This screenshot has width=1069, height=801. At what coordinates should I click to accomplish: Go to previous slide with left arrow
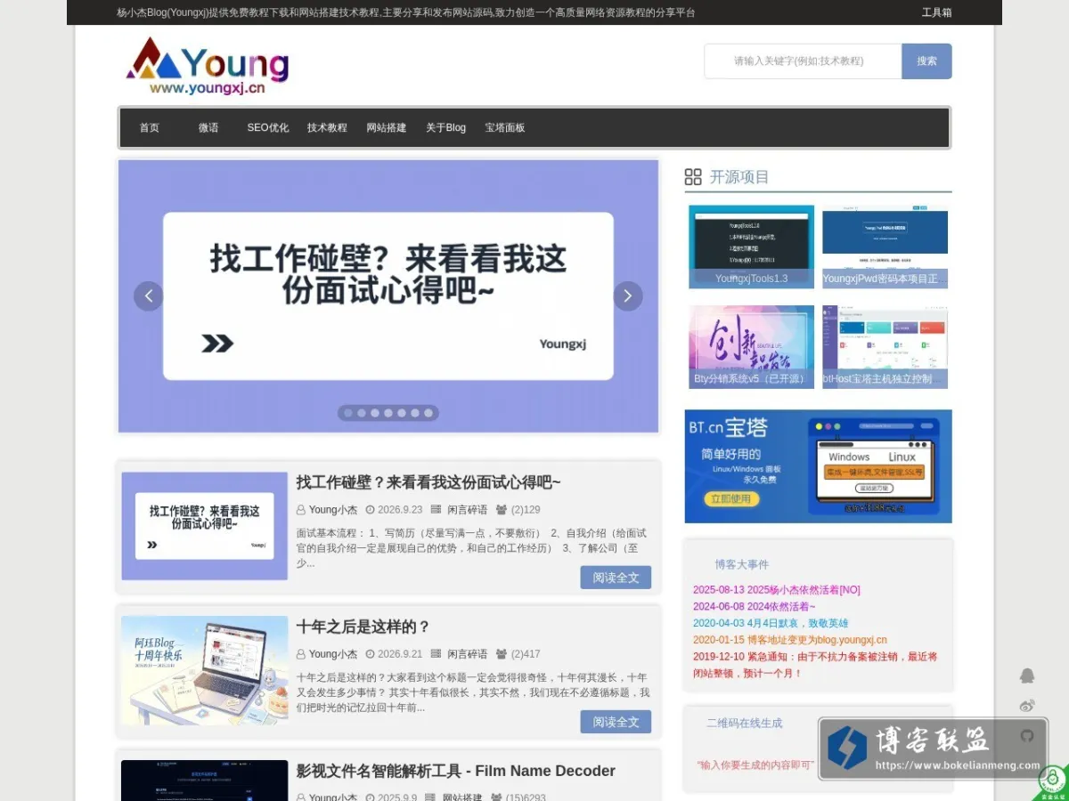[x=148, y=296]
